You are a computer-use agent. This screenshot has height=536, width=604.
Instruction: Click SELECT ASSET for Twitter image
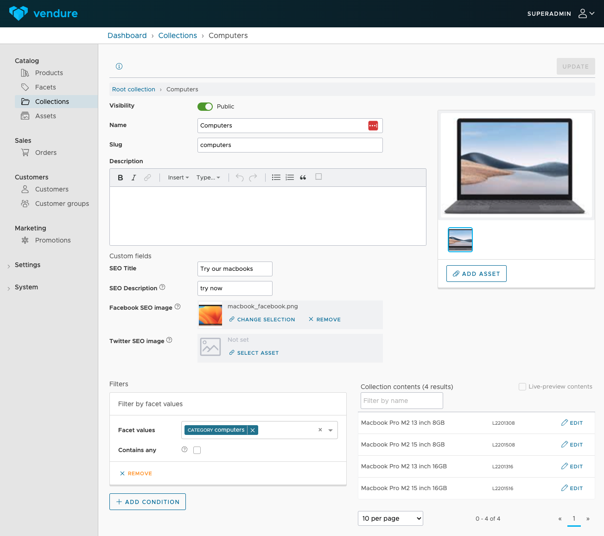coord(254,353)
